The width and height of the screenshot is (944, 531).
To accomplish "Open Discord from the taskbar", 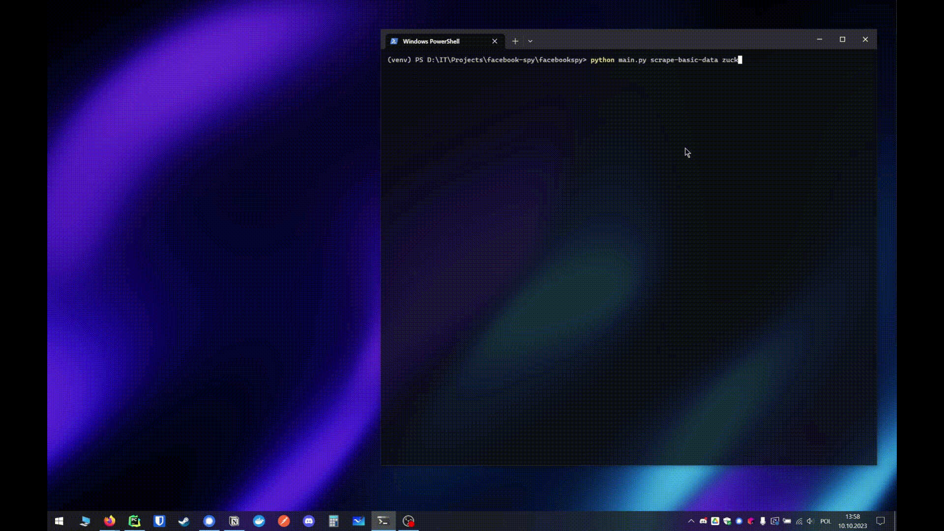I will coord(309,521).
